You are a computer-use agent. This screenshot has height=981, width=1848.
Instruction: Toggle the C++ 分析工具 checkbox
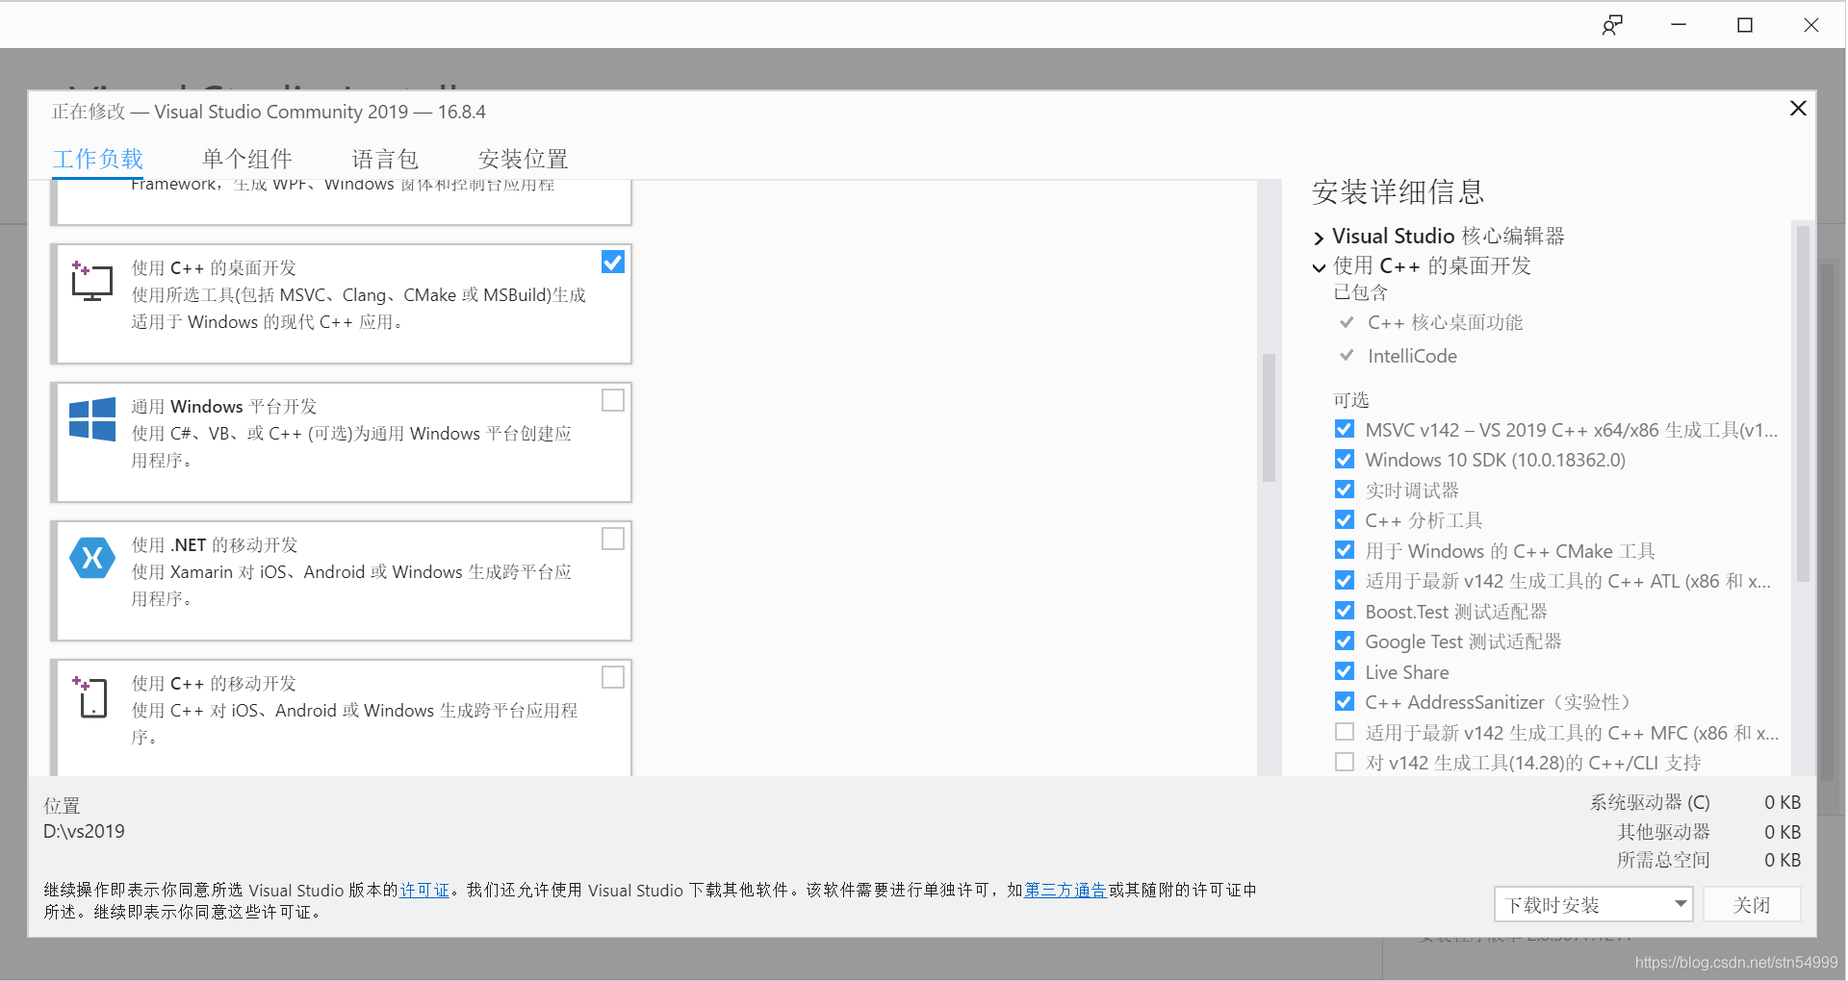[1345, 519]
